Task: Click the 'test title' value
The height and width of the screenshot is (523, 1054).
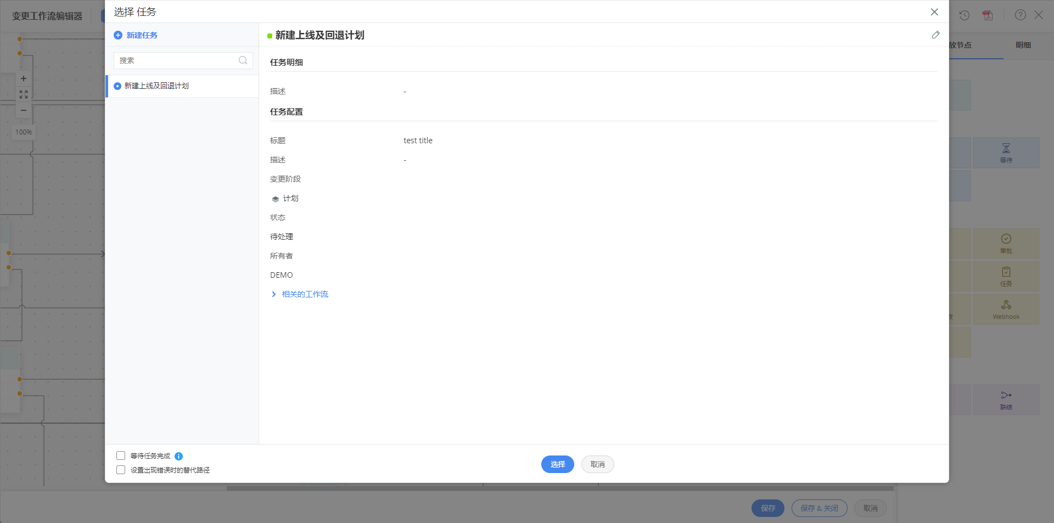Action: pos(418,140)
